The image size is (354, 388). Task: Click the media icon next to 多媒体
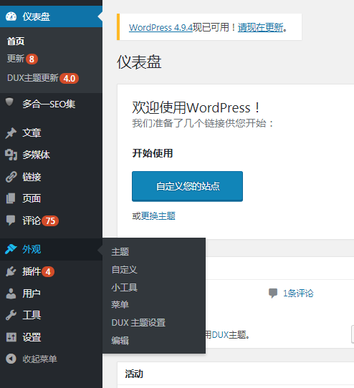tap(11, 155)
